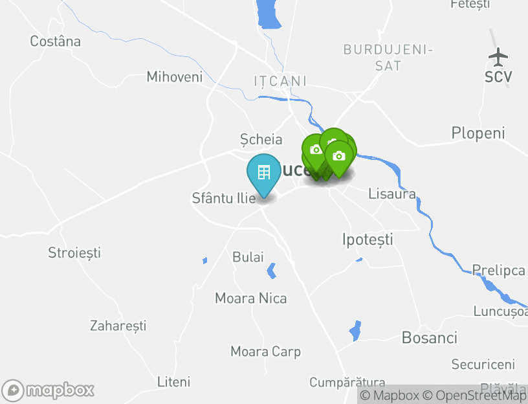Open the © OpenStreetMap attribution link

tap(474, 395)
